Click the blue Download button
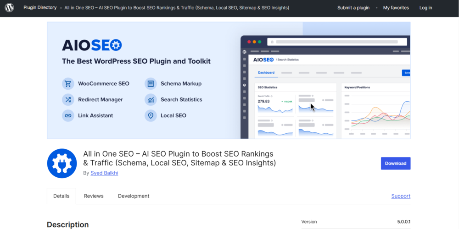This screenshot has width=459, height=229. pos(396,164)
